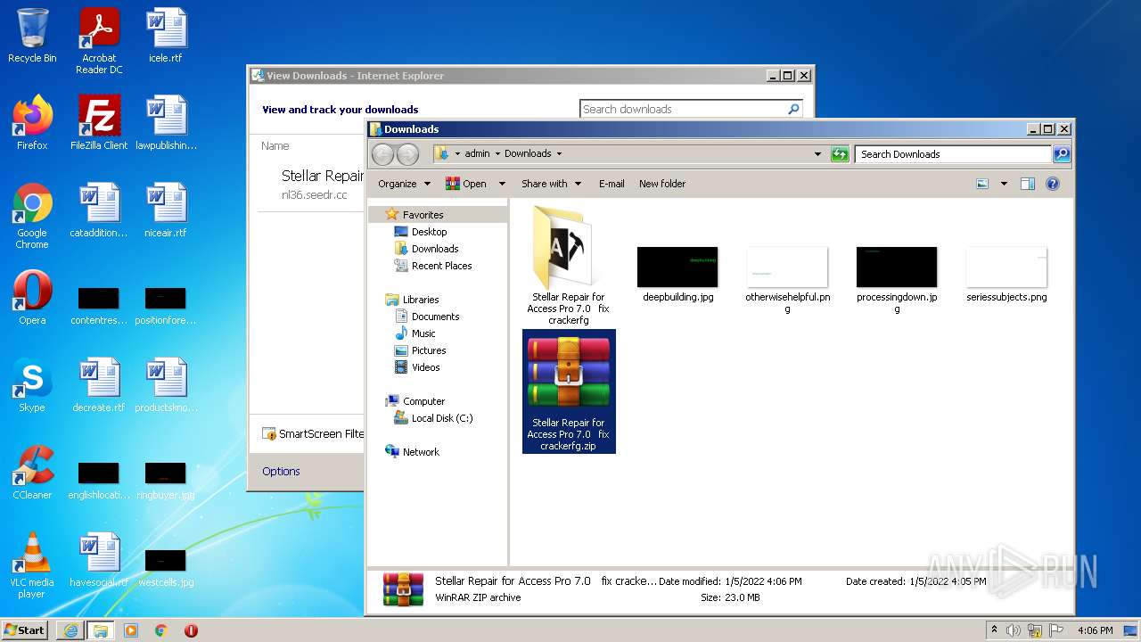The width and height of the screenshot is (1141, 642).
Task: Open icele.rtf document on desktop
Action: pos(166,36)
